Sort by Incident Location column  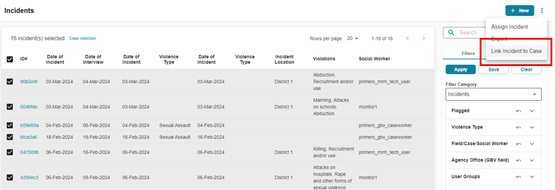click(285, 59)
